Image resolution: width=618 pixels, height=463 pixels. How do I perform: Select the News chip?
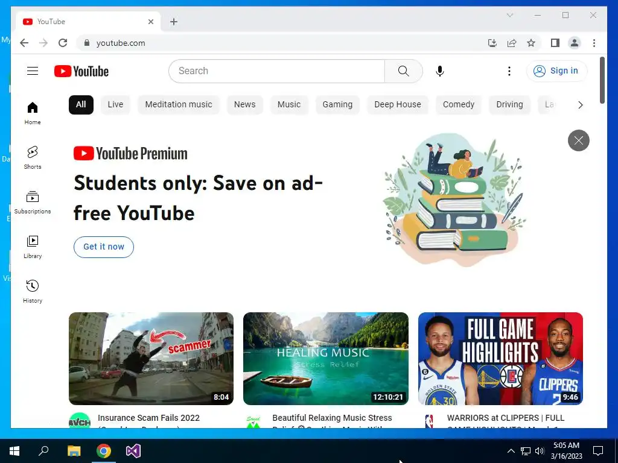pyautogui.click(x=244, y=105)
